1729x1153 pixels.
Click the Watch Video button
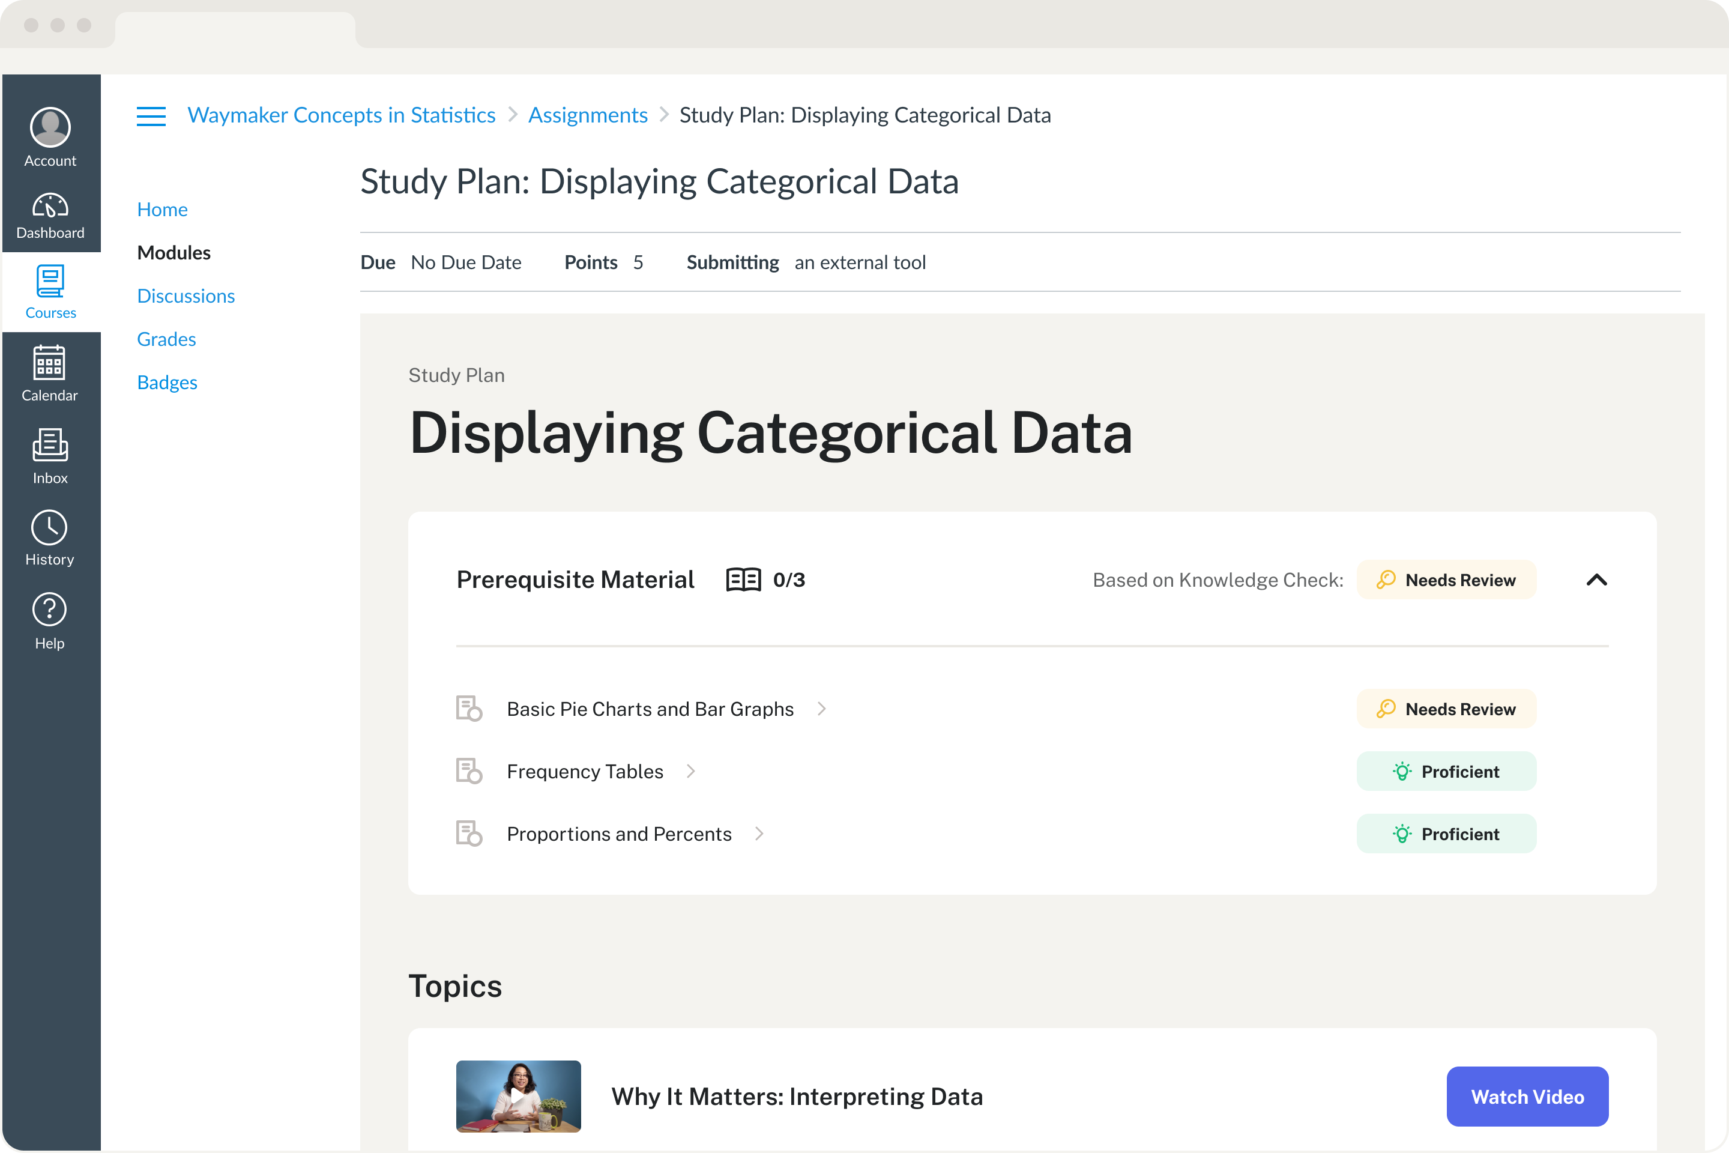pyautogui.click(x=1527, y=1097)
